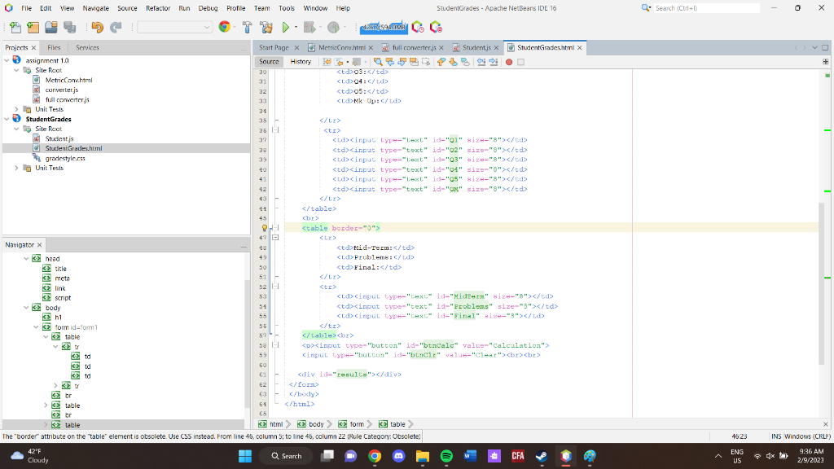Click the Chrome browser icon in toolbar
This screenshot has width=834, height=469.
pos(225,27)
